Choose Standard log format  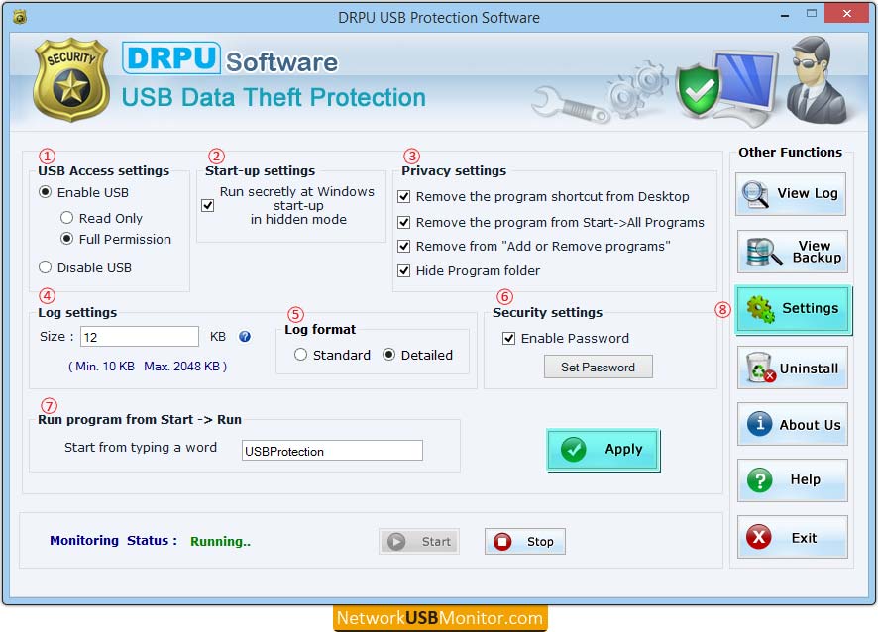[x=300, y=355]
